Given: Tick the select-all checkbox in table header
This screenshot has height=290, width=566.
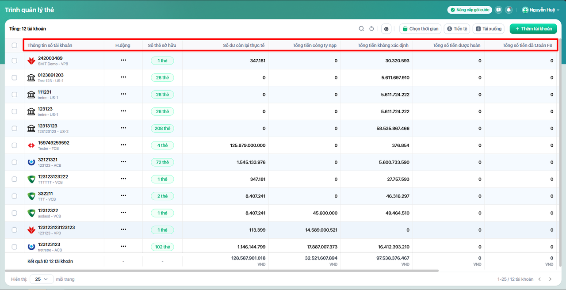Looking at the screenshot, I should point(15,45).
